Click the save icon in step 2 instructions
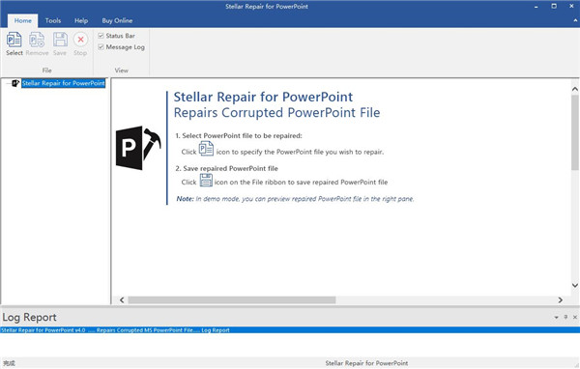The height and width of the screenshot is (369, 580). click(x=206, y=181)
